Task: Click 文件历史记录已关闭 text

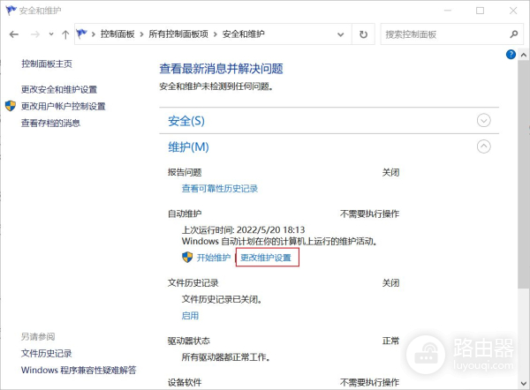Action: pyautogui.click(x=222, y=299)
